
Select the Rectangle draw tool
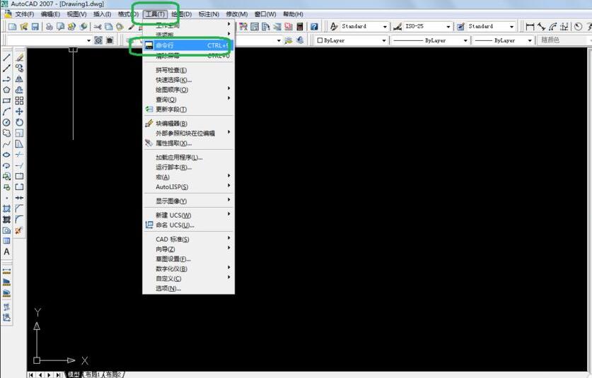click(6, 101)
